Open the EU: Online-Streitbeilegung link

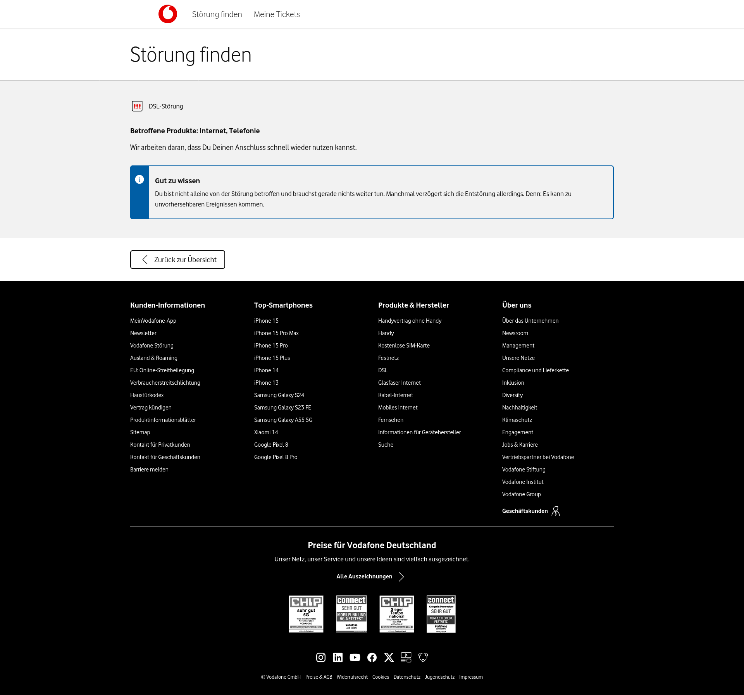[162, 370]
